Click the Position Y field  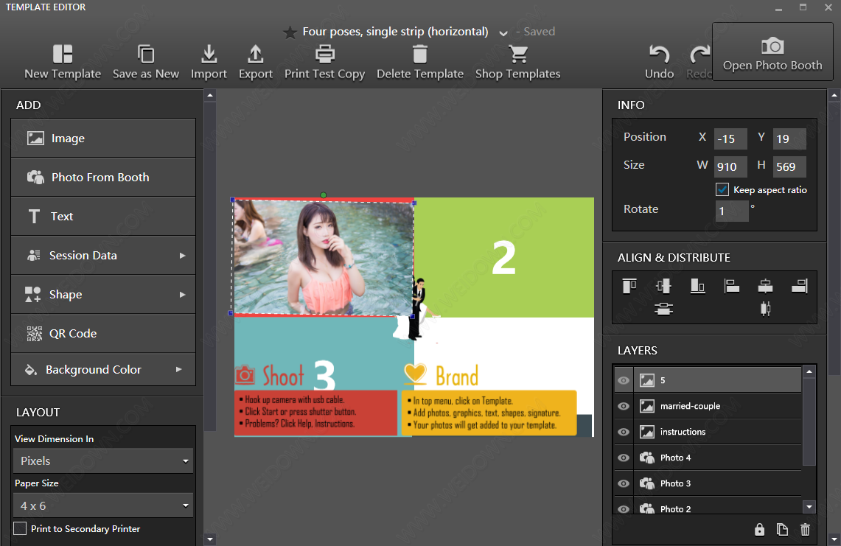pos(789,139)
